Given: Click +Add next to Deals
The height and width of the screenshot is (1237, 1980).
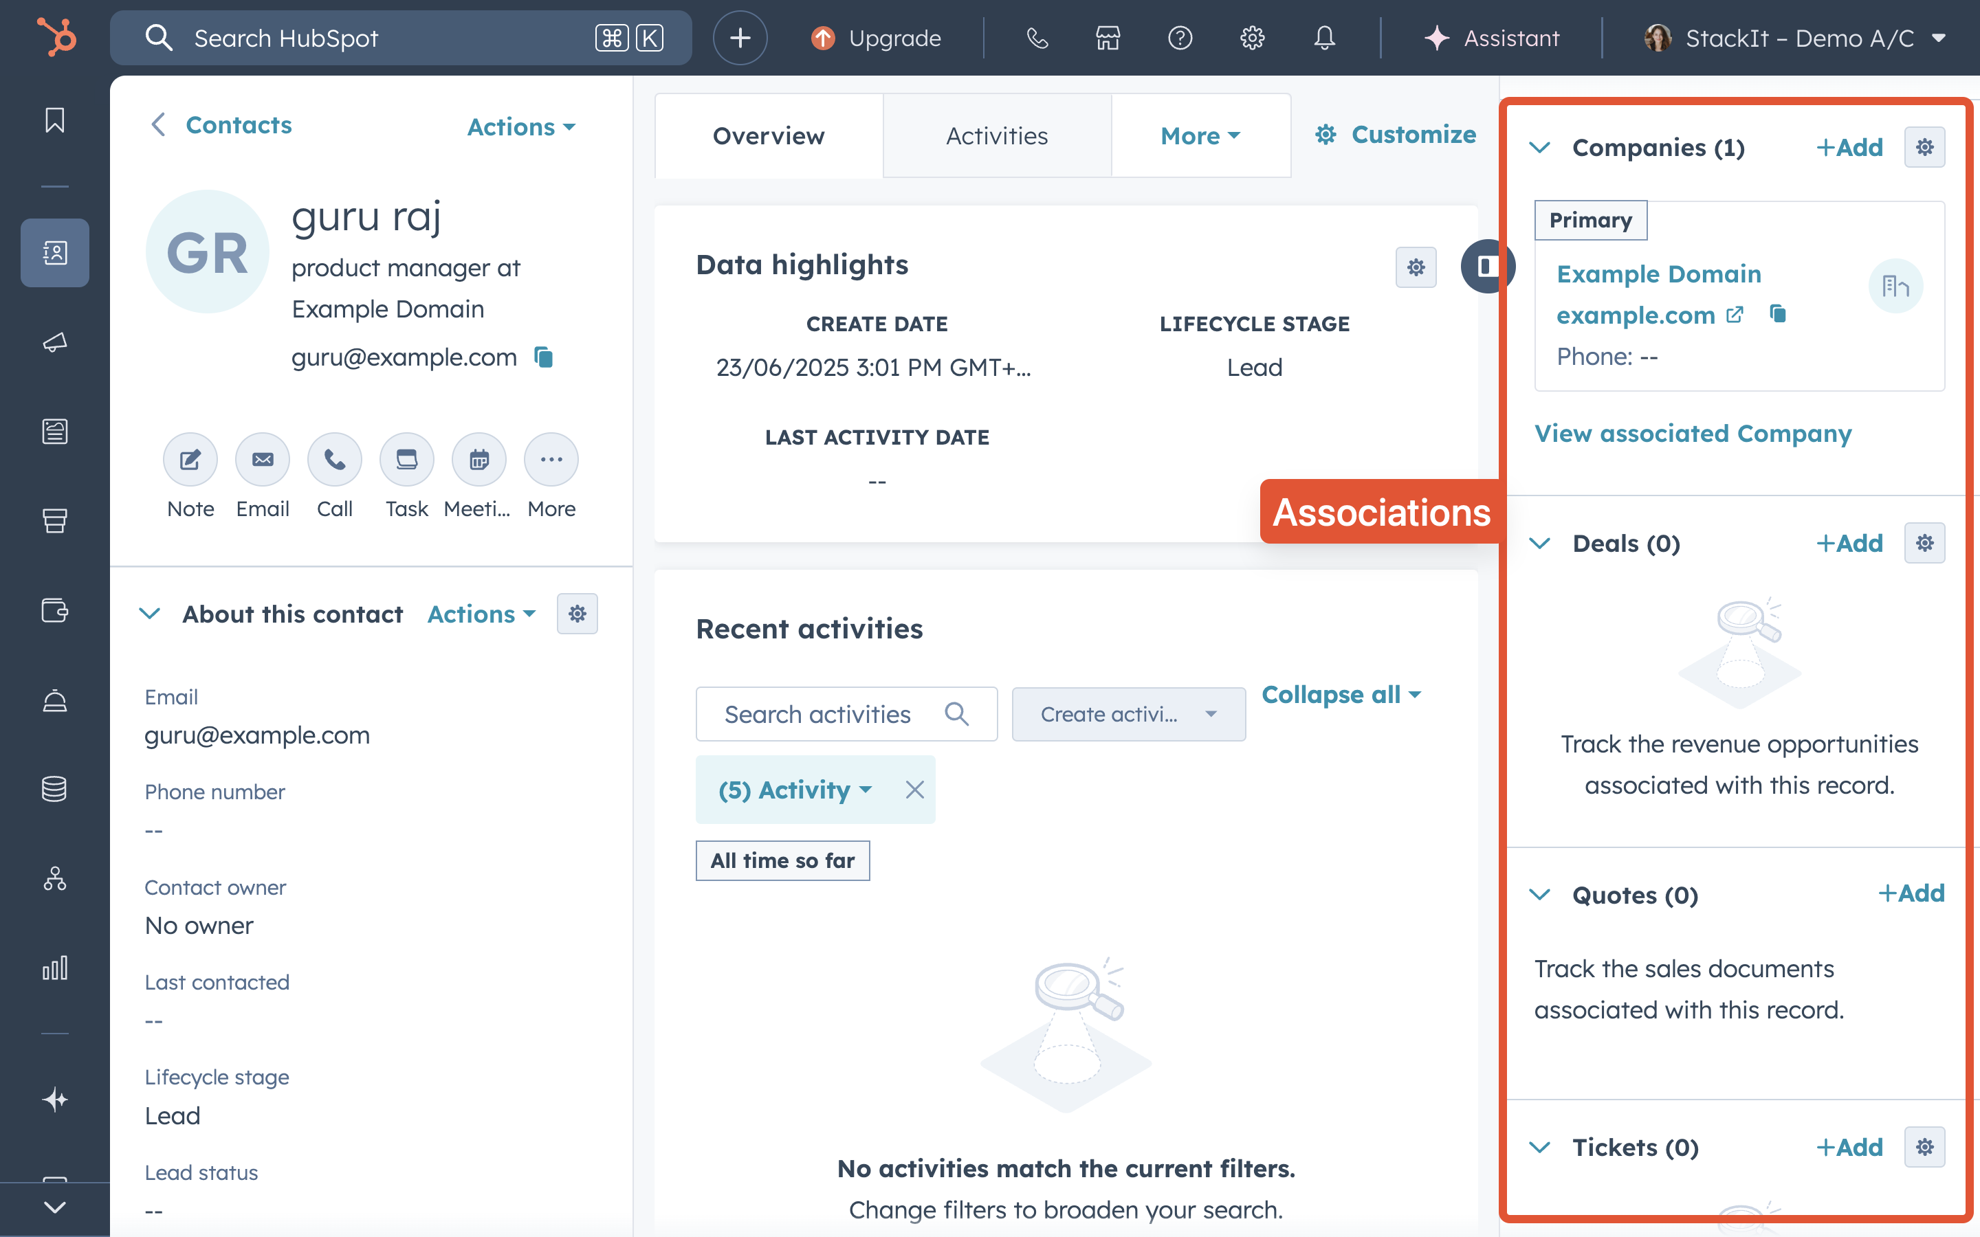Looking at the screenshot, I should click(1849, 543).
